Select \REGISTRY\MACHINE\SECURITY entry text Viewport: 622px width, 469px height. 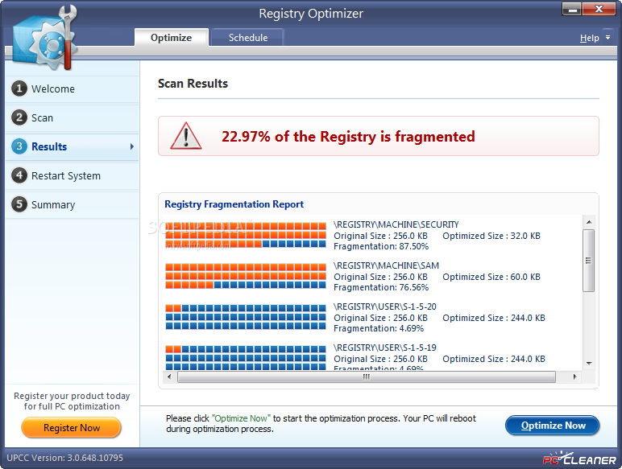point(396,224)
